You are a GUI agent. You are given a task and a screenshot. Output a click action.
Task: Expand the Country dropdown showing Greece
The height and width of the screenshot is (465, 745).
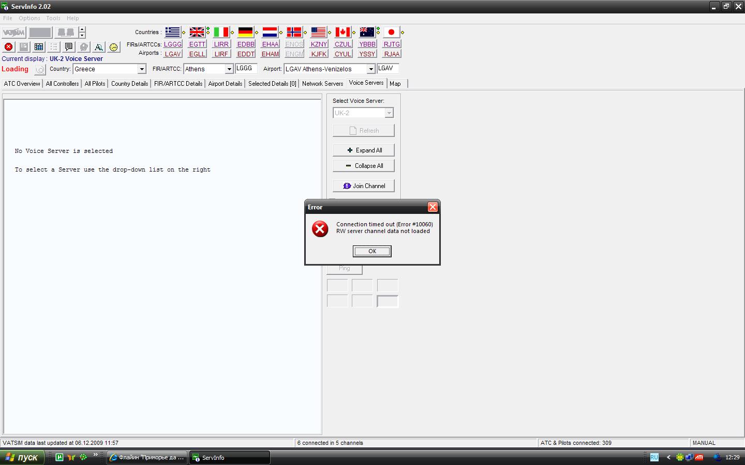point(141,69)
